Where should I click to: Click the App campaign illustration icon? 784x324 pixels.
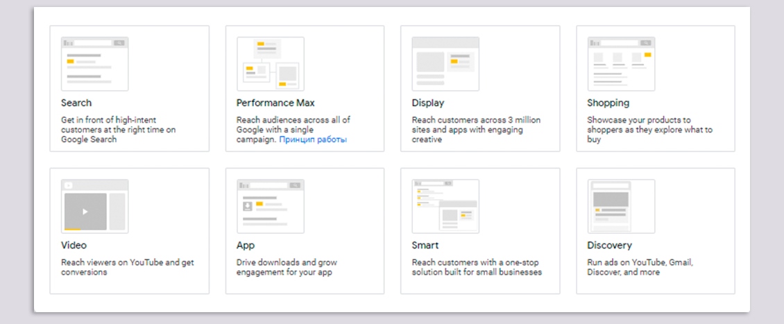click(x=270, y=206)
